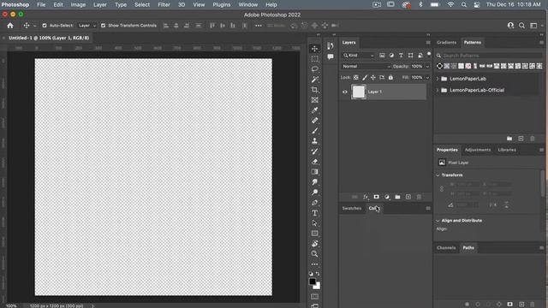Toggle lock position in Layers panel
This screenshot has width=548, height=308.
coord(373,78)
